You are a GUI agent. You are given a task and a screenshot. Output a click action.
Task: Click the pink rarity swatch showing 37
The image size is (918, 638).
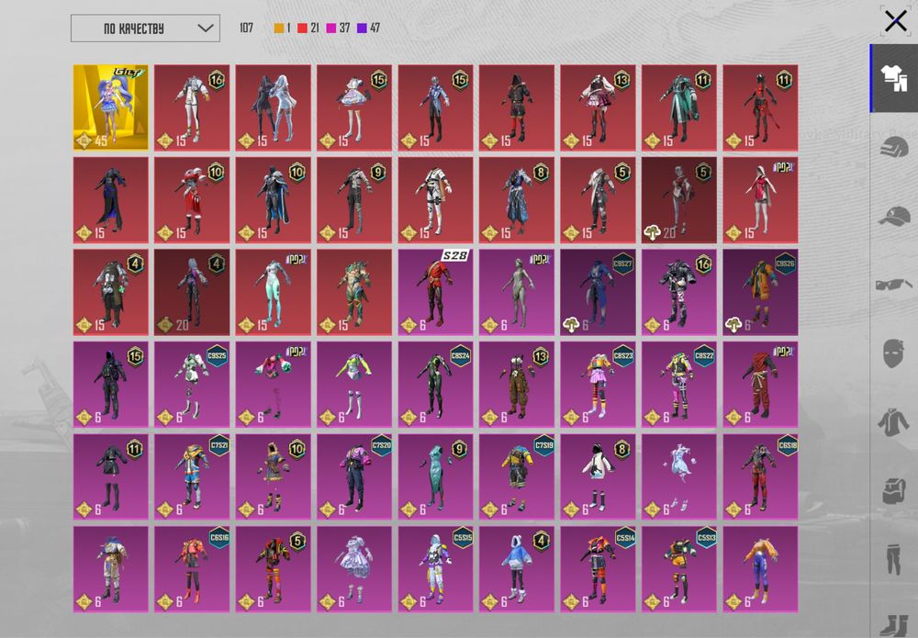coord(330,28)
